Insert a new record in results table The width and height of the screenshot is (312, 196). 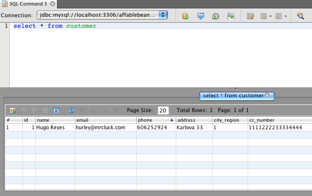click(x=13, y=110)
